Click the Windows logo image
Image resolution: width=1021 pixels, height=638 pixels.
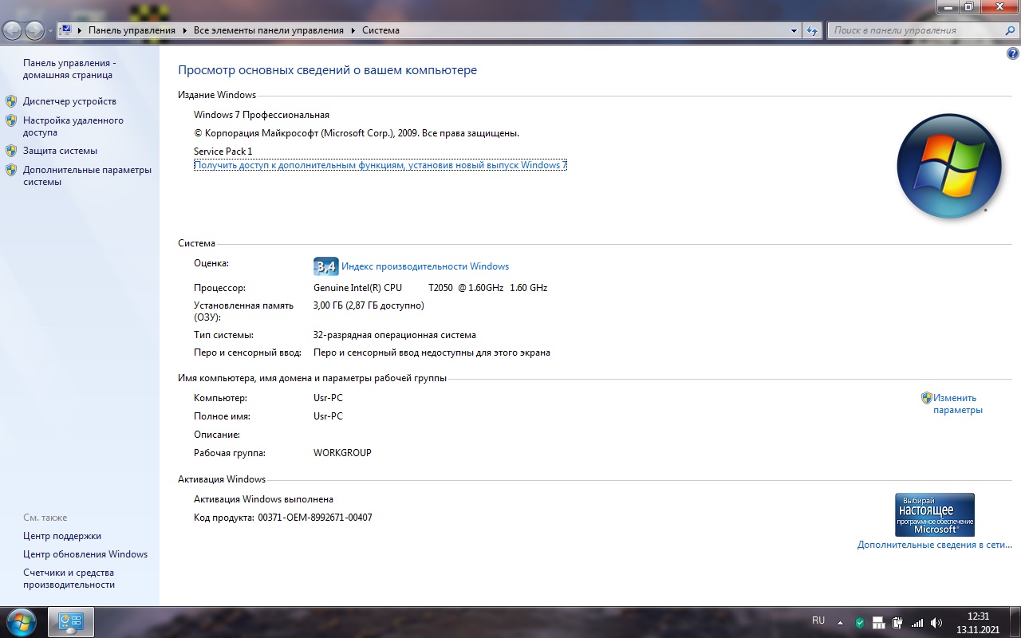coord(948,167)
